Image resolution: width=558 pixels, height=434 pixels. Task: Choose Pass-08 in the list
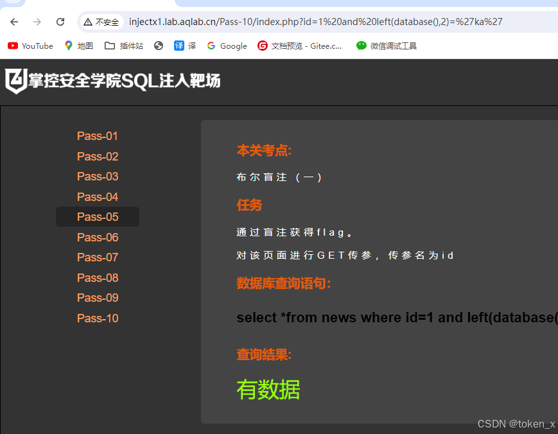(98, 277)
